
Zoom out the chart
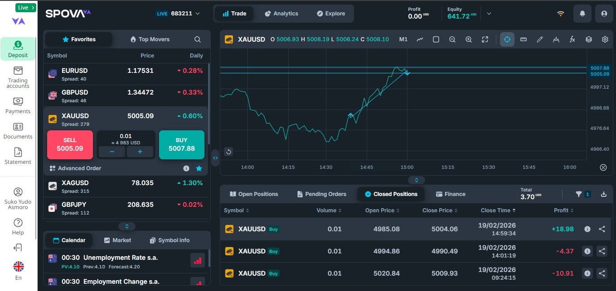(452, 39)
